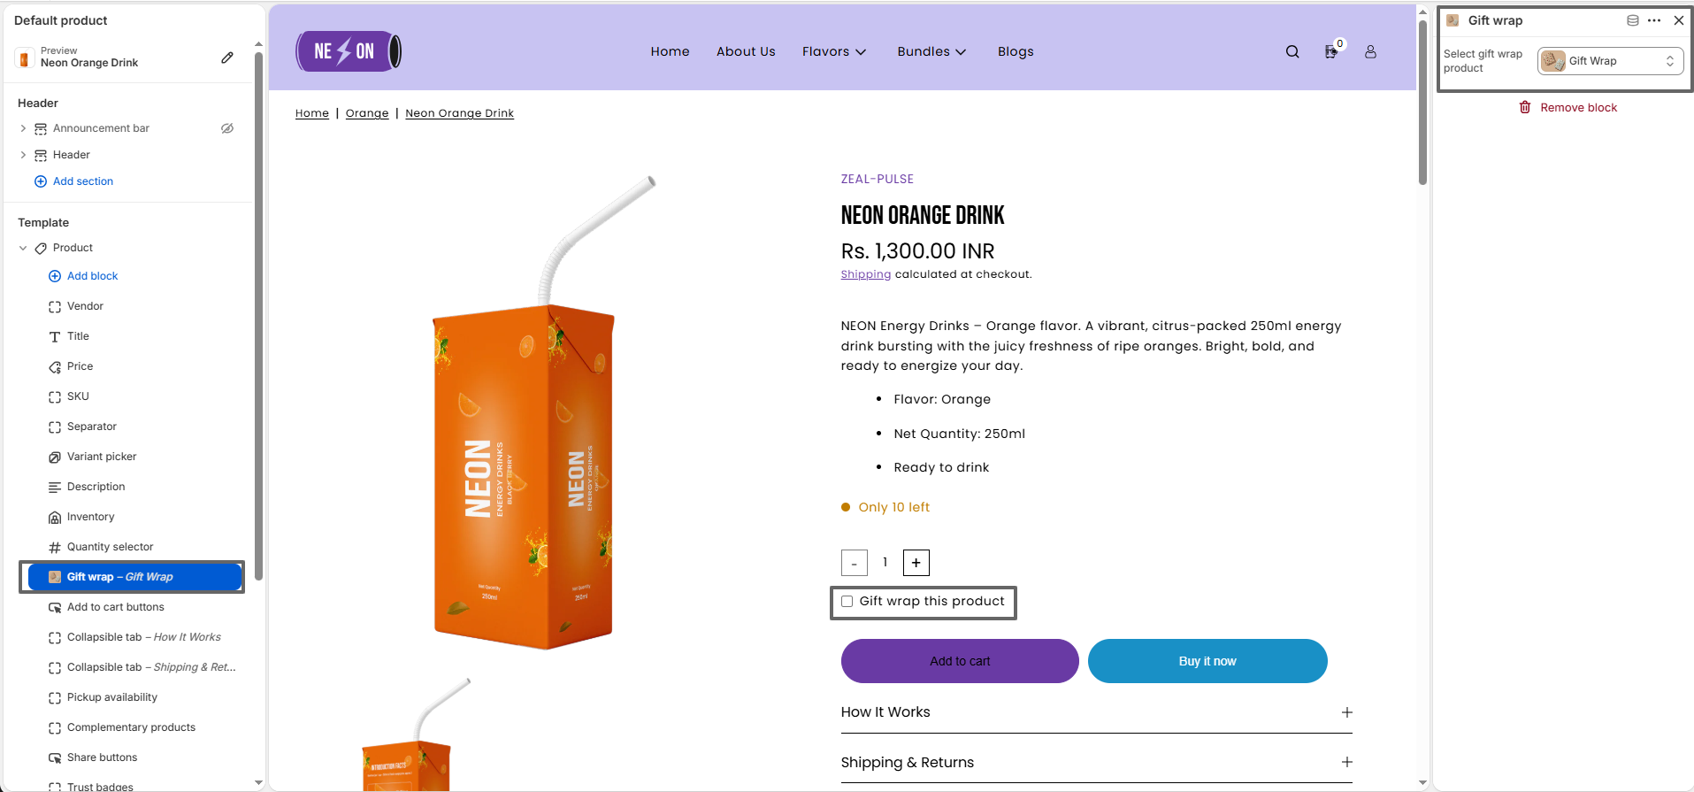
Task: Click the search magnifier icon in store header
Action: tap(1292, 52)
